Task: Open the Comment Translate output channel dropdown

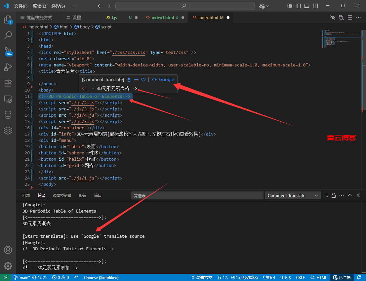Action: click(x=293, y=196)
